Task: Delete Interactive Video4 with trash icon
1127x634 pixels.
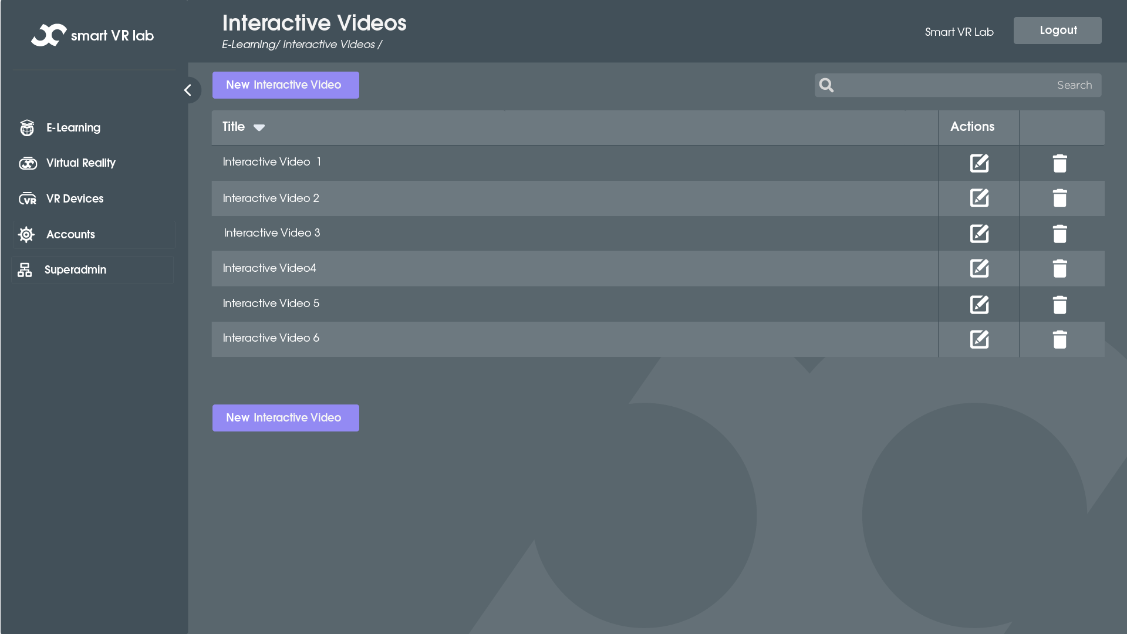Action: (x=1059, y=269)
